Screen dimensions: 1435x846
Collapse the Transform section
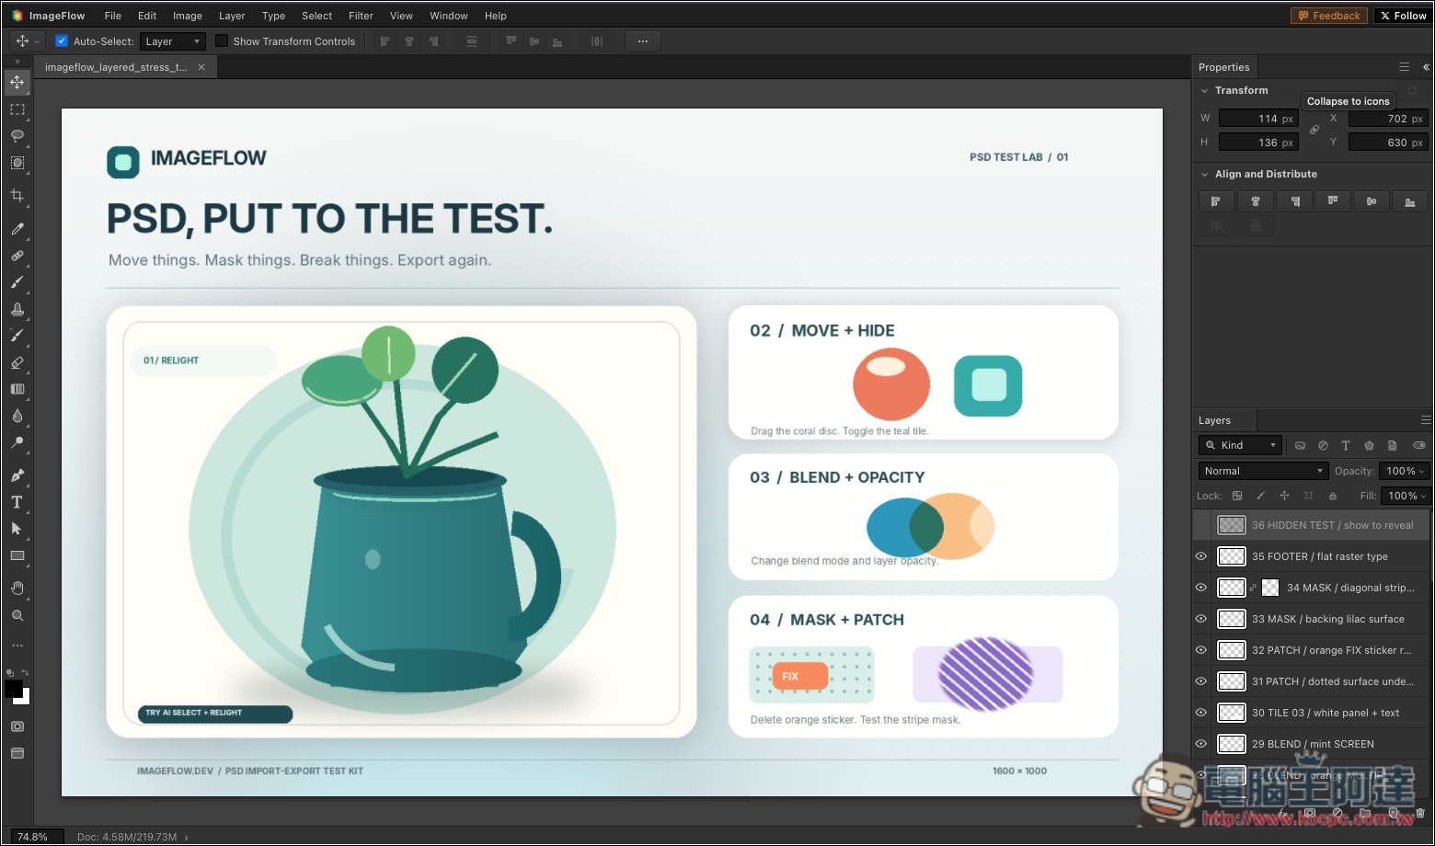pyautogui.click(x=1205, y=90)
